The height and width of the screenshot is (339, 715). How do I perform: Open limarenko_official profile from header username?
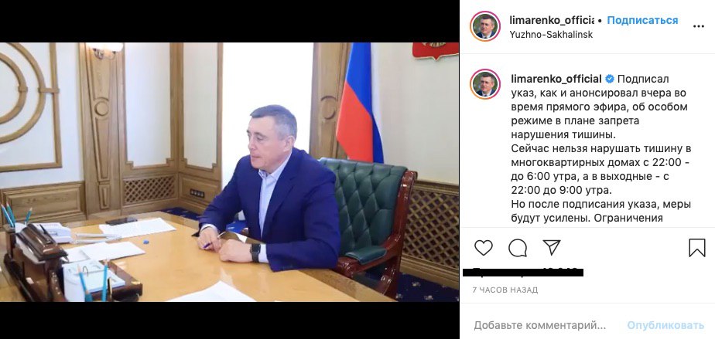(x=551, y=20)
